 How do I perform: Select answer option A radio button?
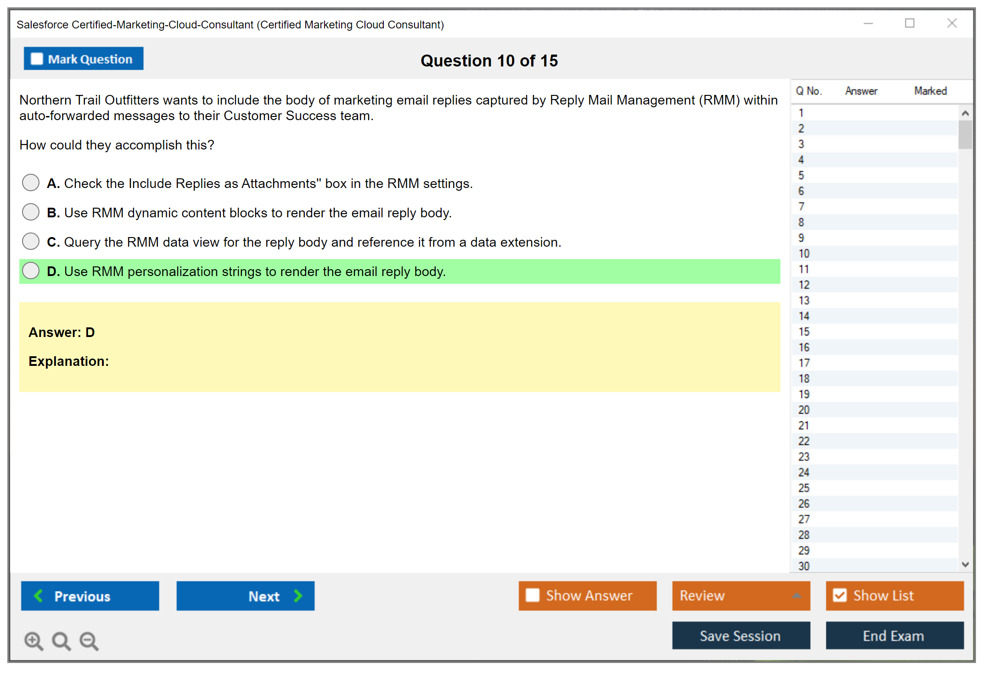pos(31,182)
